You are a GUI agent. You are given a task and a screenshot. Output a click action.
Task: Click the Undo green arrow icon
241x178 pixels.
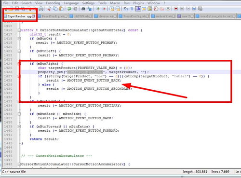[69, 9]
